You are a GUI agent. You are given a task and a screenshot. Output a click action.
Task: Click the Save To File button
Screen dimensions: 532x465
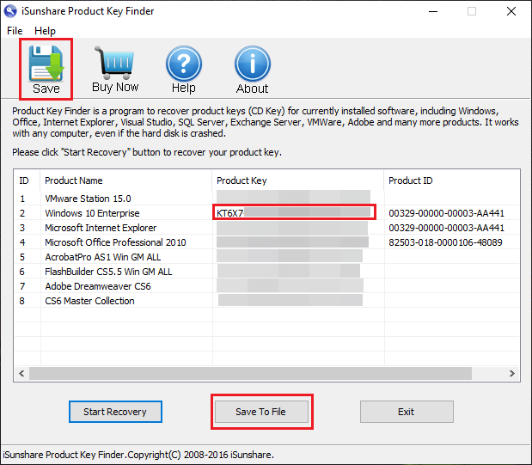261,412
